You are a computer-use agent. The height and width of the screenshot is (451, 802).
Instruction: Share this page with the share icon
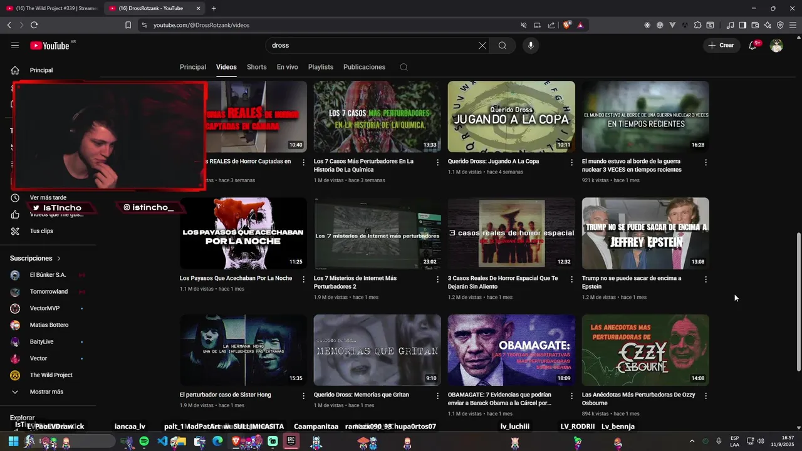(551, 25)
